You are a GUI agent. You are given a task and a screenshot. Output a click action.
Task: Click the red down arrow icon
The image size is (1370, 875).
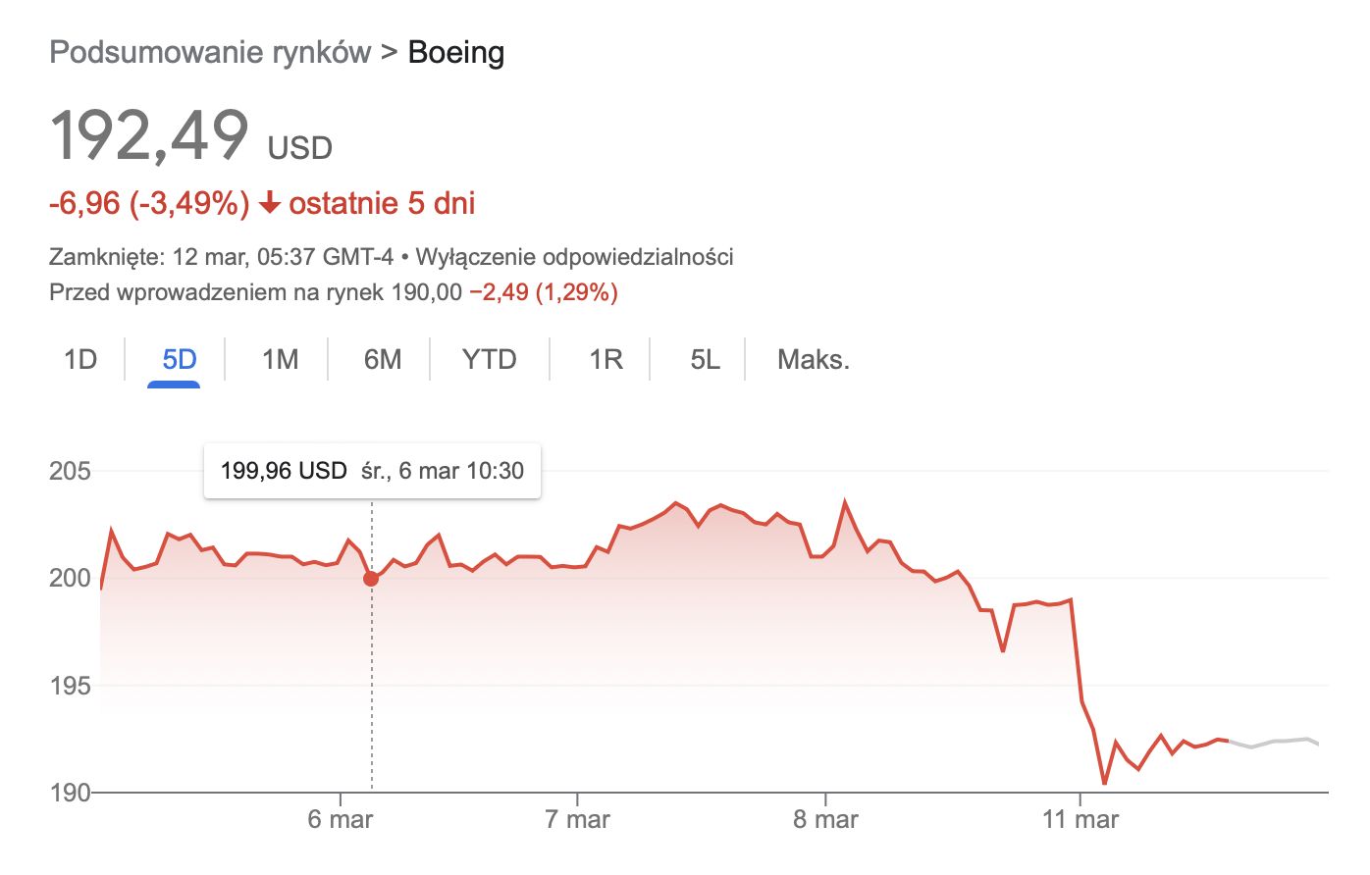[x=270, y=204]
